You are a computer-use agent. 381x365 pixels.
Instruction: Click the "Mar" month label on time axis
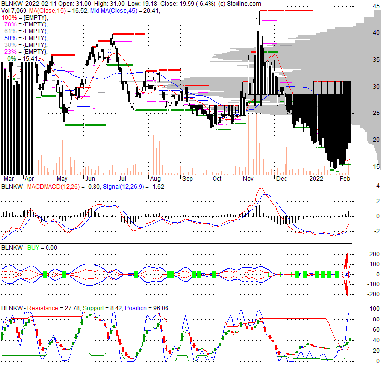9,179
